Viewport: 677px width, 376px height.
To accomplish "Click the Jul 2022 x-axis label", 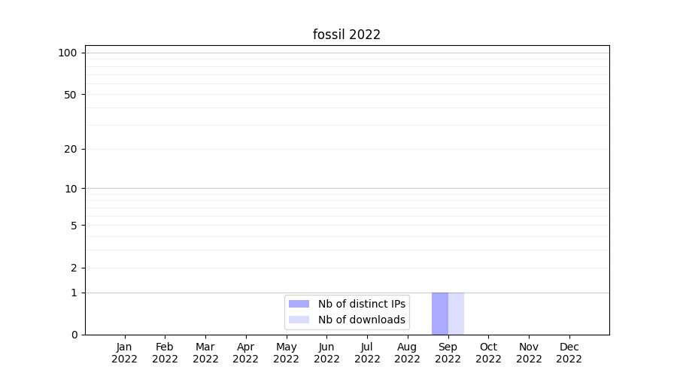I will [x=367, y=353].
